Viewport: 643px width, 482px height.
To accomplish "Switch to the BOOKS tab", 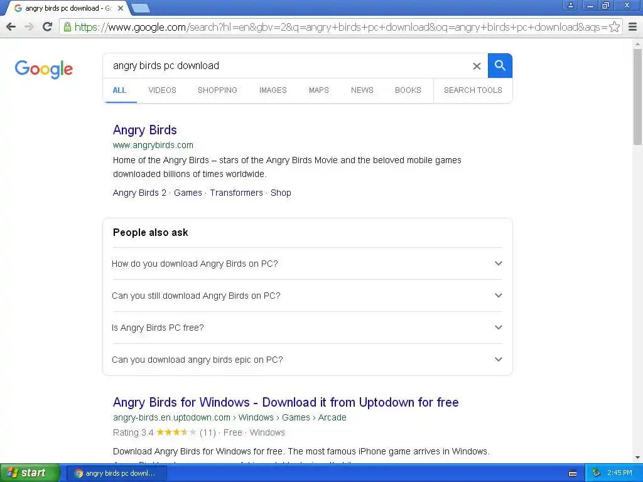I will 408,90.
